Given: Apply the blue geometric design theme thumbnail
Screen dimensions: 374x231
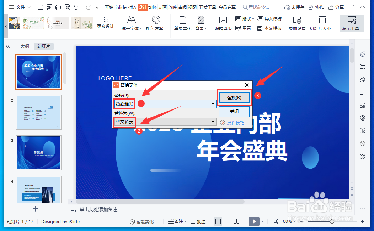Looking at the screenshot, I should click(15, 23).
